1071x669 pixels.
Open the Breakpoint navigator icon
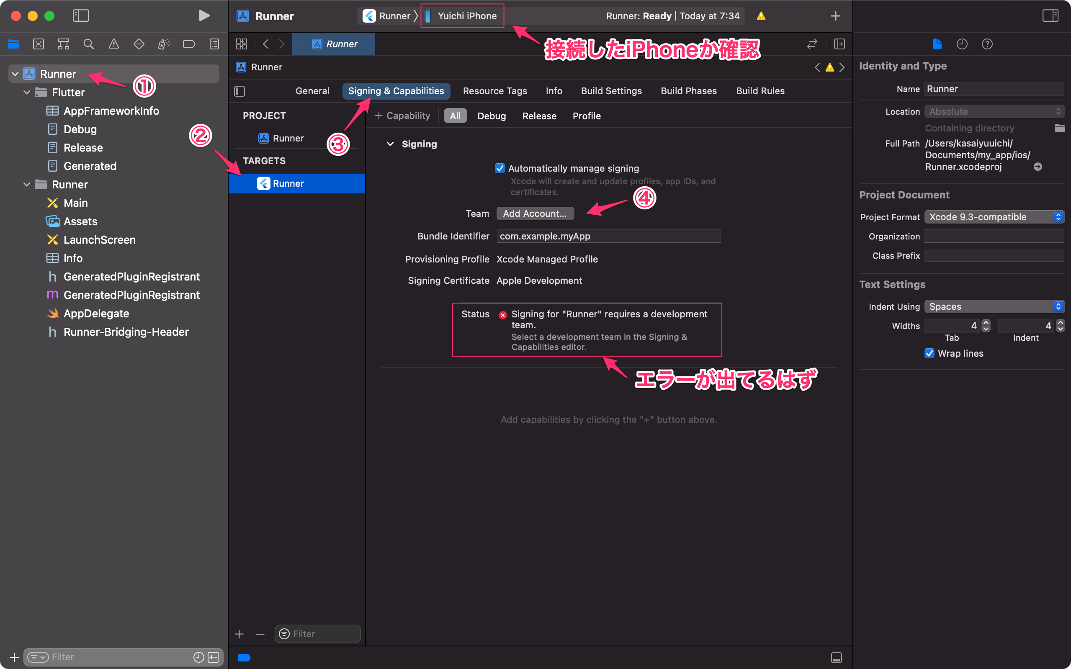(189, 44)
